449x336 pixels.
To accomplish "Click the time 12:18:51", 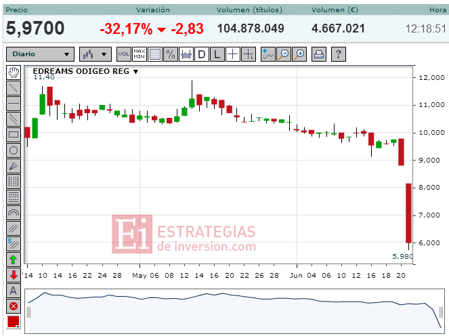I will click(x=426, y=28).
